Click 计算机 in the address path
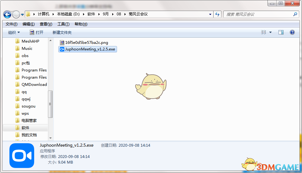The height and width of the screenshot is (173, 302). pyautogui.click(x=44, y=14)
